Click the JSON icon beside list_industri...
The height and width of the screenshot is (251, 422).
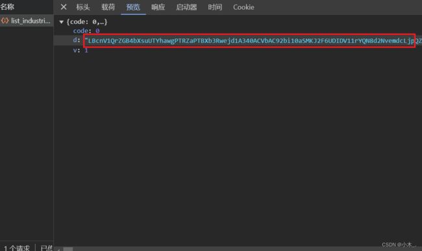5,21
